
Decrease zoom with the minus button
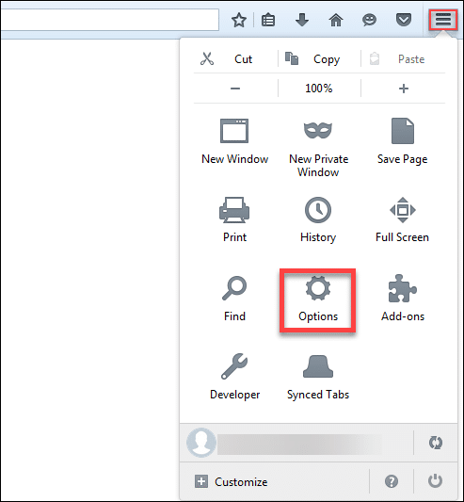point(235,89)
